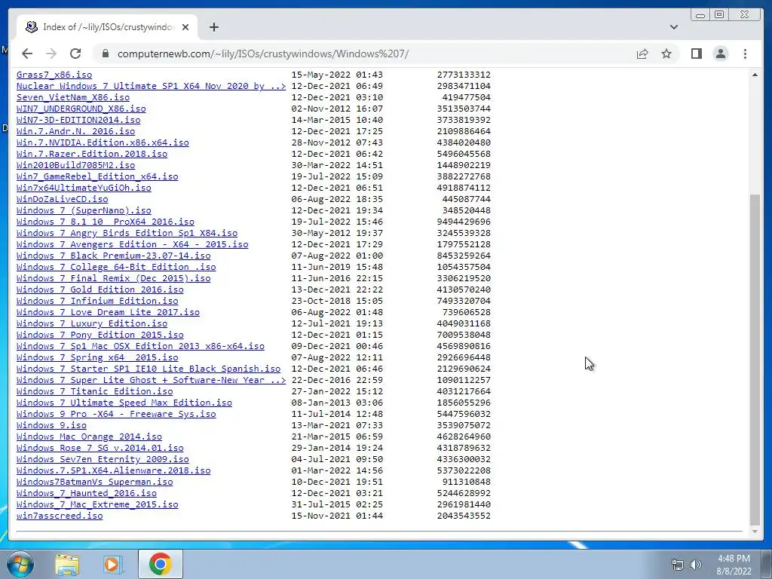This screenshot has width=772, height=579.
Task: Open Windows Mac Orange 2014.iso
Action: pos(89,437)
